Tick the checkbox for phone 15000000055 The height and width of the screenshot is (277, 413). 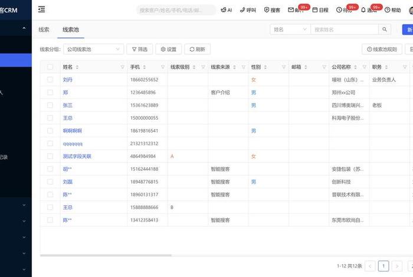pos(50,118)
